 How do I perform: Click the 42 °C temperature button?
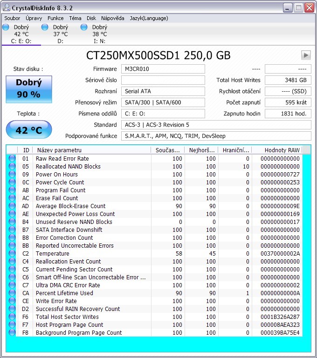click(29, 130)
